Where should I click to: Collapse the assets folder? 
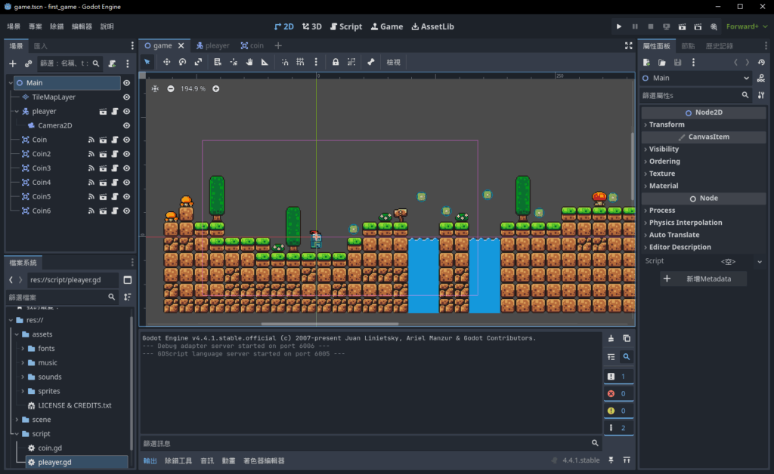tap(17, 334)
